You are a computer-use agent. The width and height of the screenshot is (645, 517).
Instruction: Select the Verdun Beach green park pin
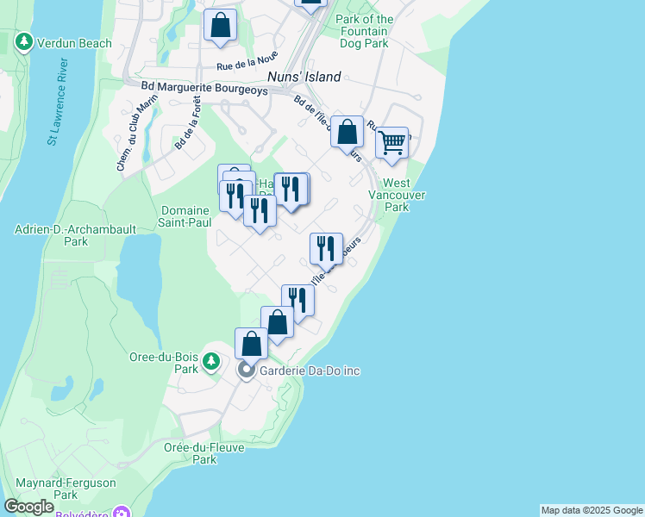(x=24, y=43)
